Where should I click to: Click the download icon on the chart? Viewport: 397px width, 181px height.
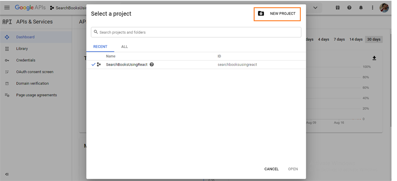[374, 58]
